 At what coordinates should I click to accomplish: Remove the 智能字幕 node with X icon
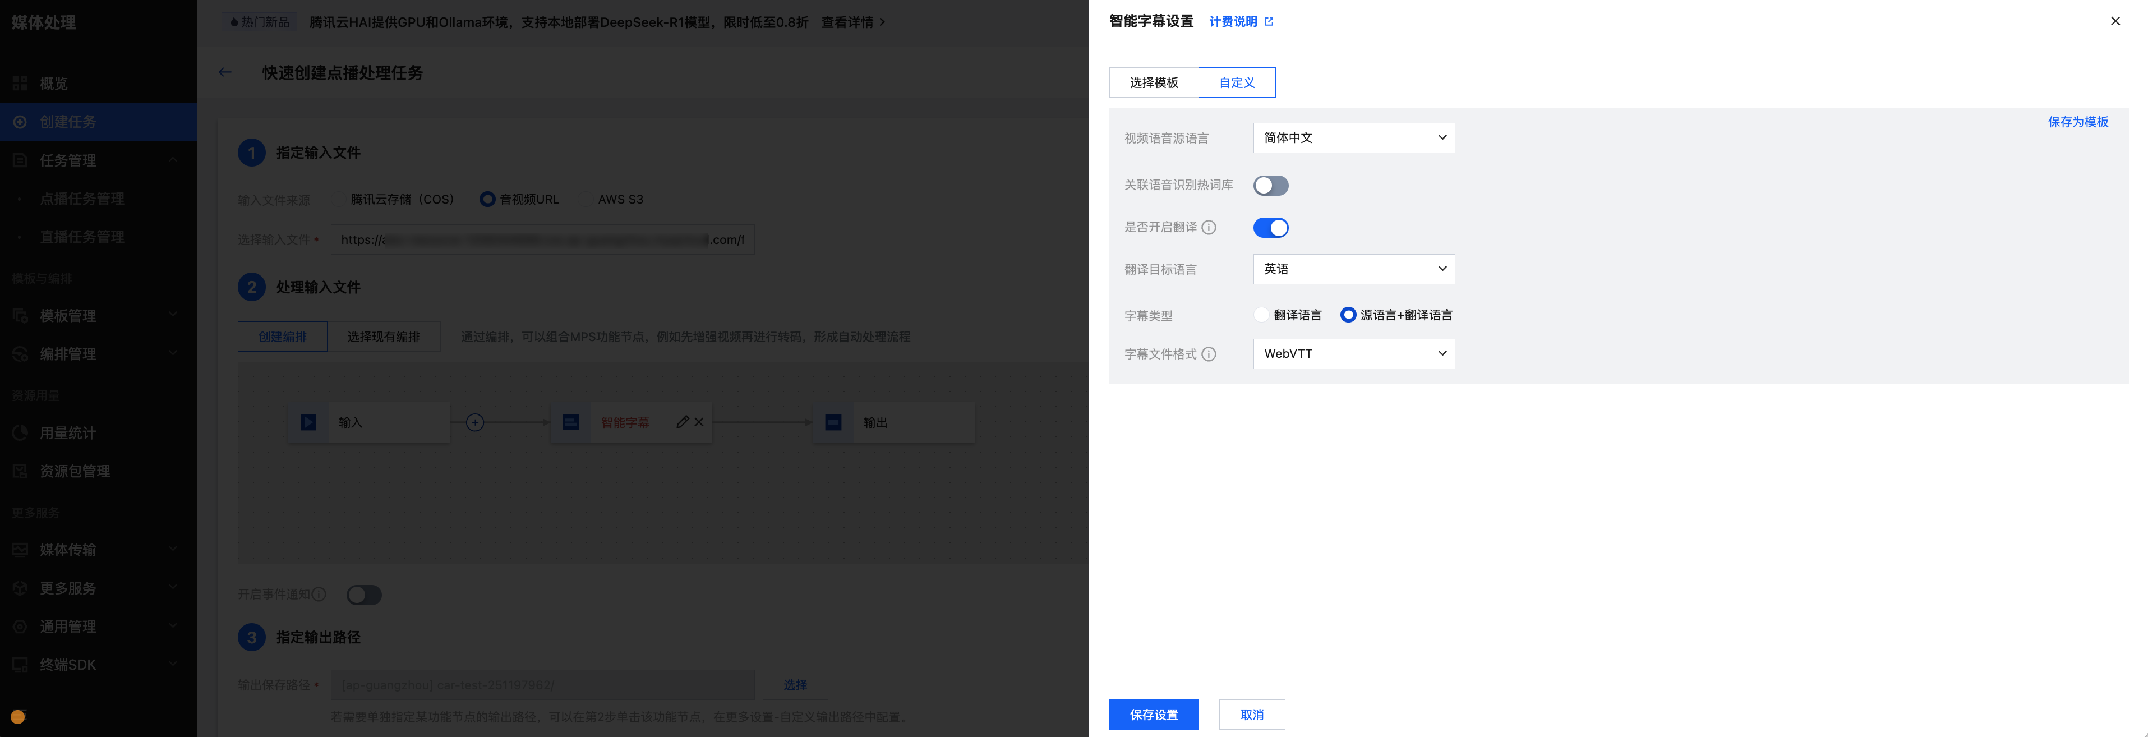(699, 422)
